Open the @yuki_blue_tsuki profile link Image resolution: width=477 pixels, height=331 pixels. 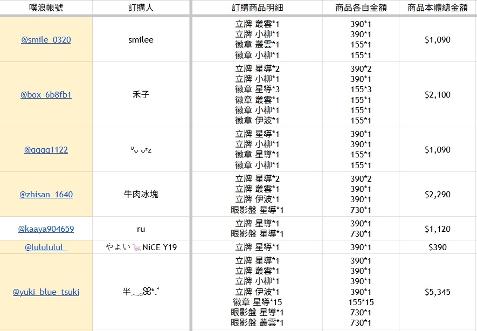46,292
